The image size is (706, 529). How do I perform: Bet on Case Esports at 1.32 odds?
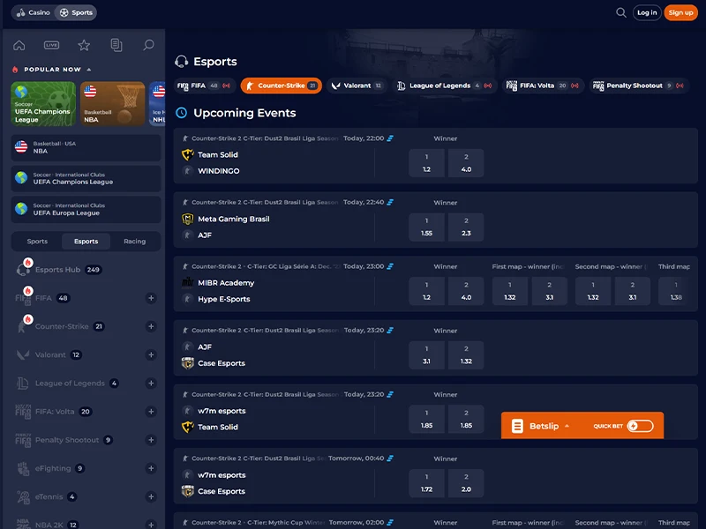(466, 355)
